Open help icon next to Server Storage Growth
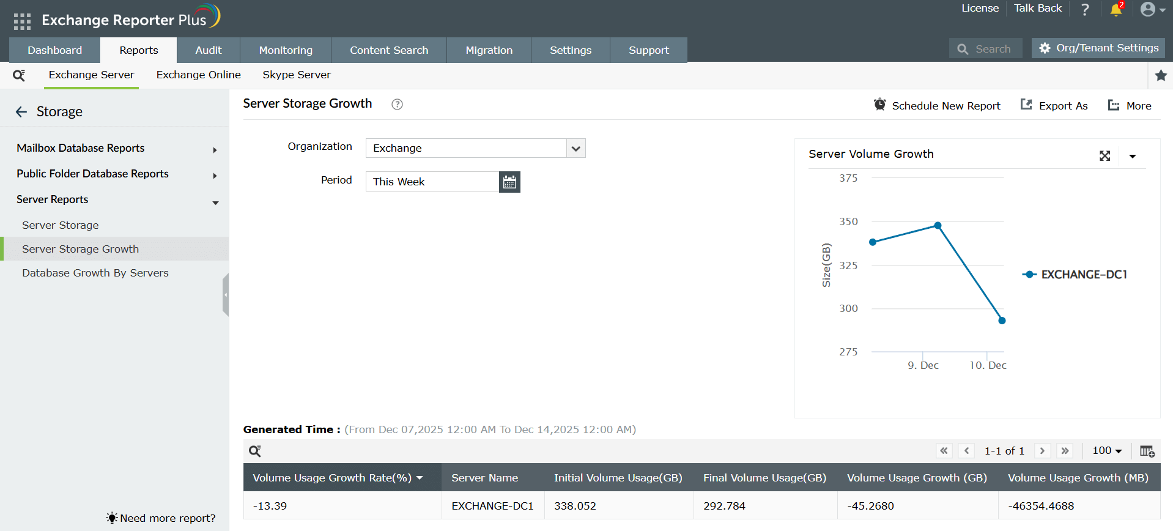Image resolution: width=1173 pixels, height=531 pixels. 397,105
